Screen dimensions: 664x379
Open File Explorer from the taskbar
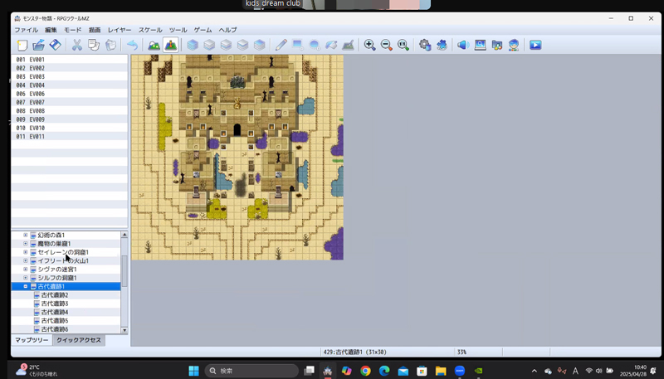pos(441,371)
